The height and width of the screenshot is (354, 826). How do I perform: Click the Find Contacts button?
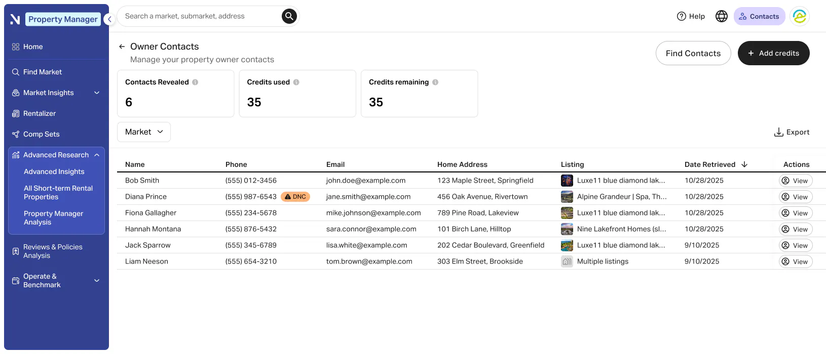pyautogui.click(x=693, y=53)
